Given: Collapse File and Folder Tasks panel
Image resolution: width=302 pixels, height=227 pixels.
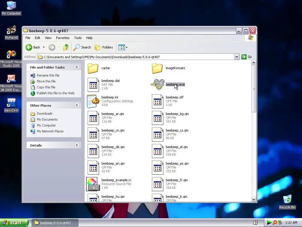Looking at the screenshot, I should (77, 67).
